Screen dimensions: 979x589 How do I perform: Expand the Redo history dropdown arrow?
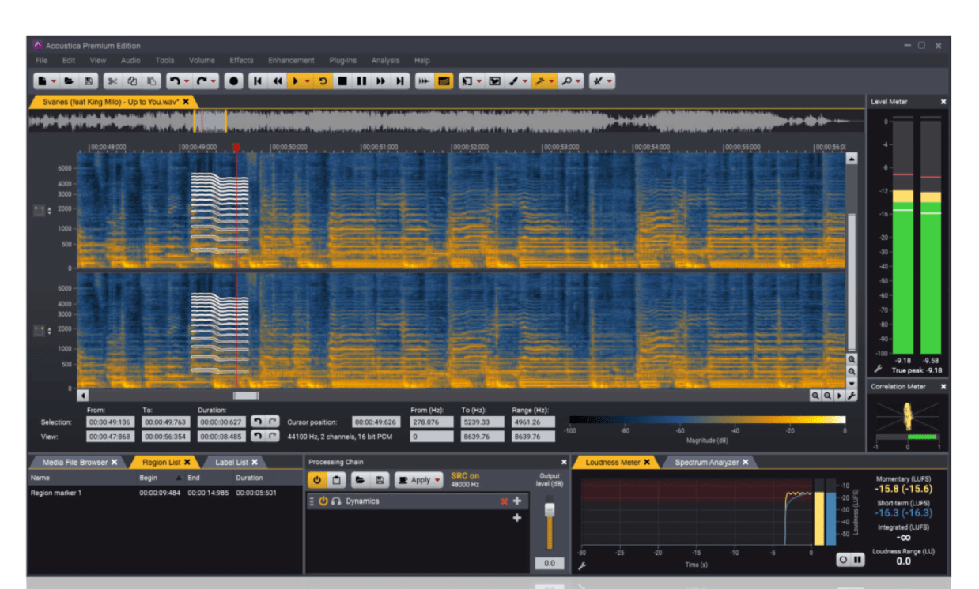coord(214,81)
